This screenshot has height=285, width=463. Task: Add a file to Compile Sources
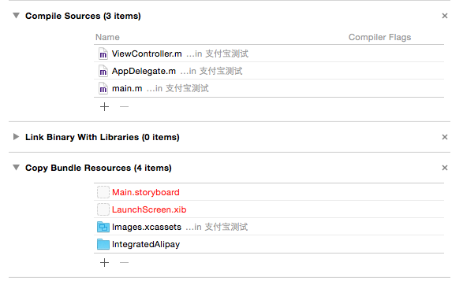pyautogui.click(x=105, y=107)
